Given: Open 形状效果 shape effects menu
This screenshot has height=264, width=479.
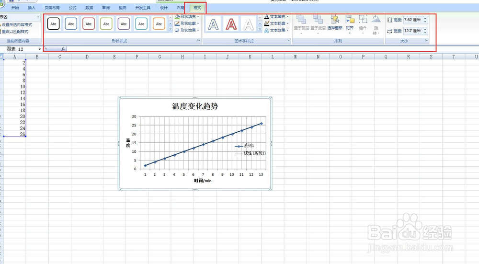Looking at the screenshot, I should point(187,30).
